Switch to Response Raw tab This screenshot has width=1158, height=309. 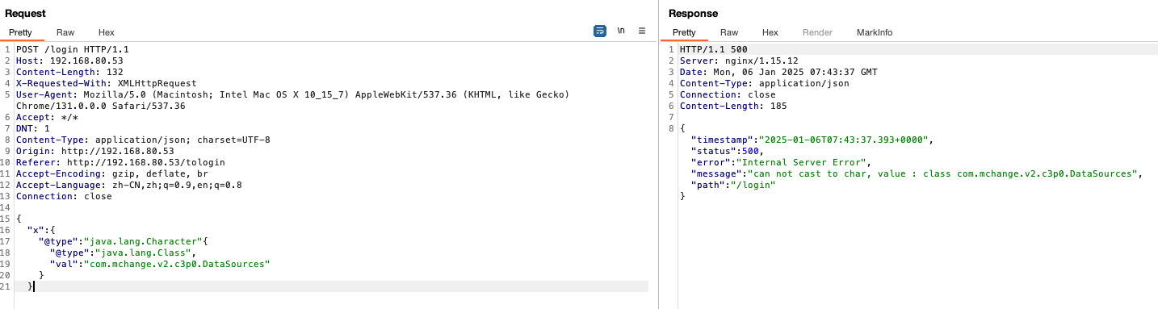[729, 32]
